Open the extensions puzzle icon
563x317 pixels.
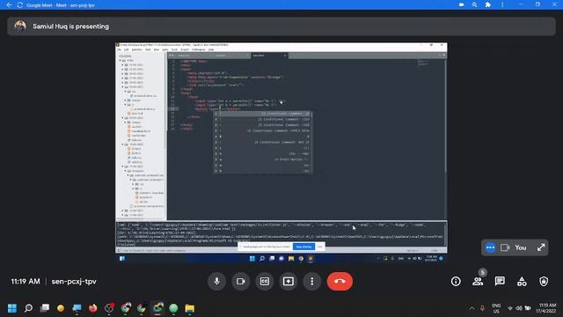point(488,4)
